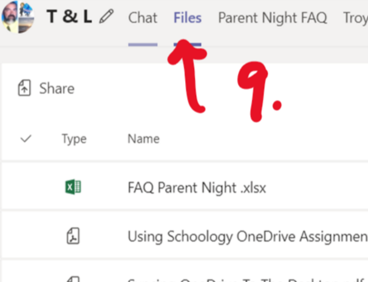Switch to the Chat tab
This screenshot has height=282, width=368.
coord(143,18)
